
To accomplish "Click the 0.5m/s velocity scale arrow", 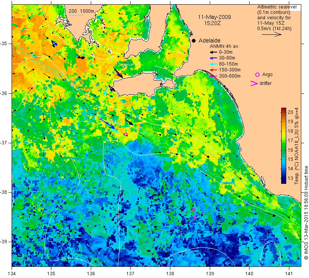I will pos(272,34).
